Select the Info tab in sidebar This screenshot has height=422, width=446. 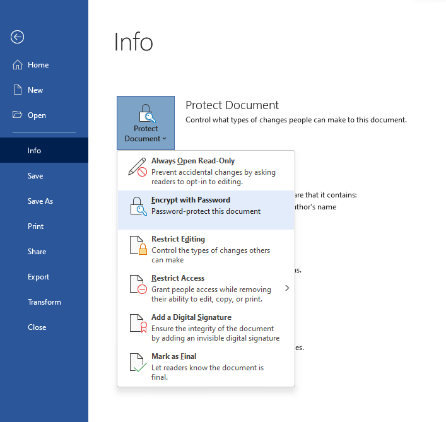pos(34,151)
